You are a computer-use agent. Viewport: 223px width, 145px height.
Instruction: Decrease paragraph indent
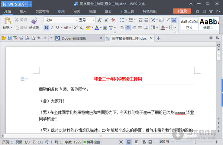tap(140, 20)
